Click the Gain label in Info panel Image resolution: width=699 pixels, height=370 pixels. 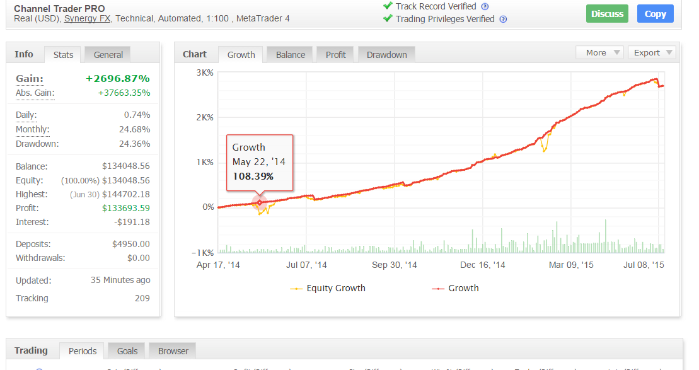click(x=30, y=79)
